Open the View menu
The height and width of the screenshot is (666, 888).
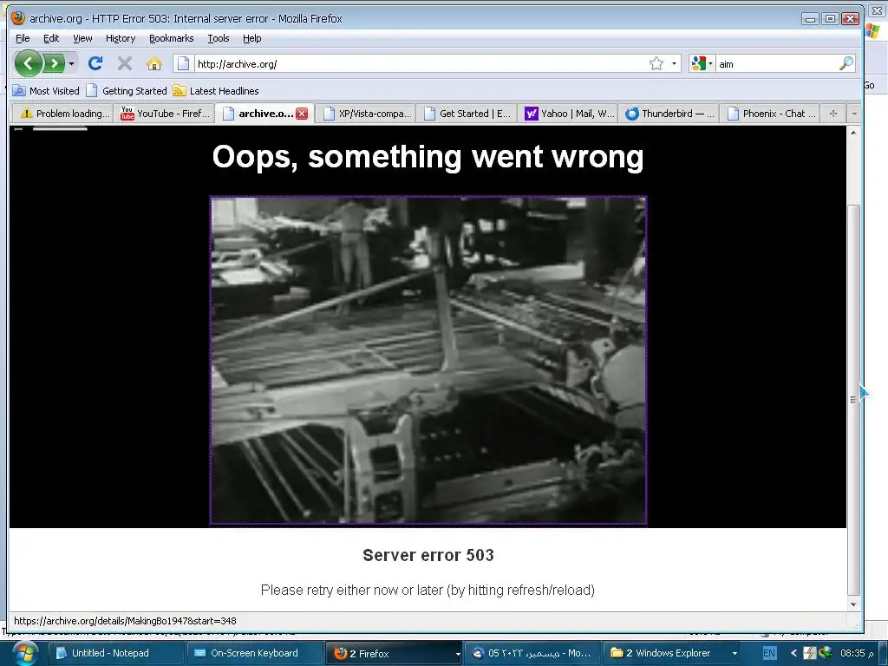[x=82, y=38]
